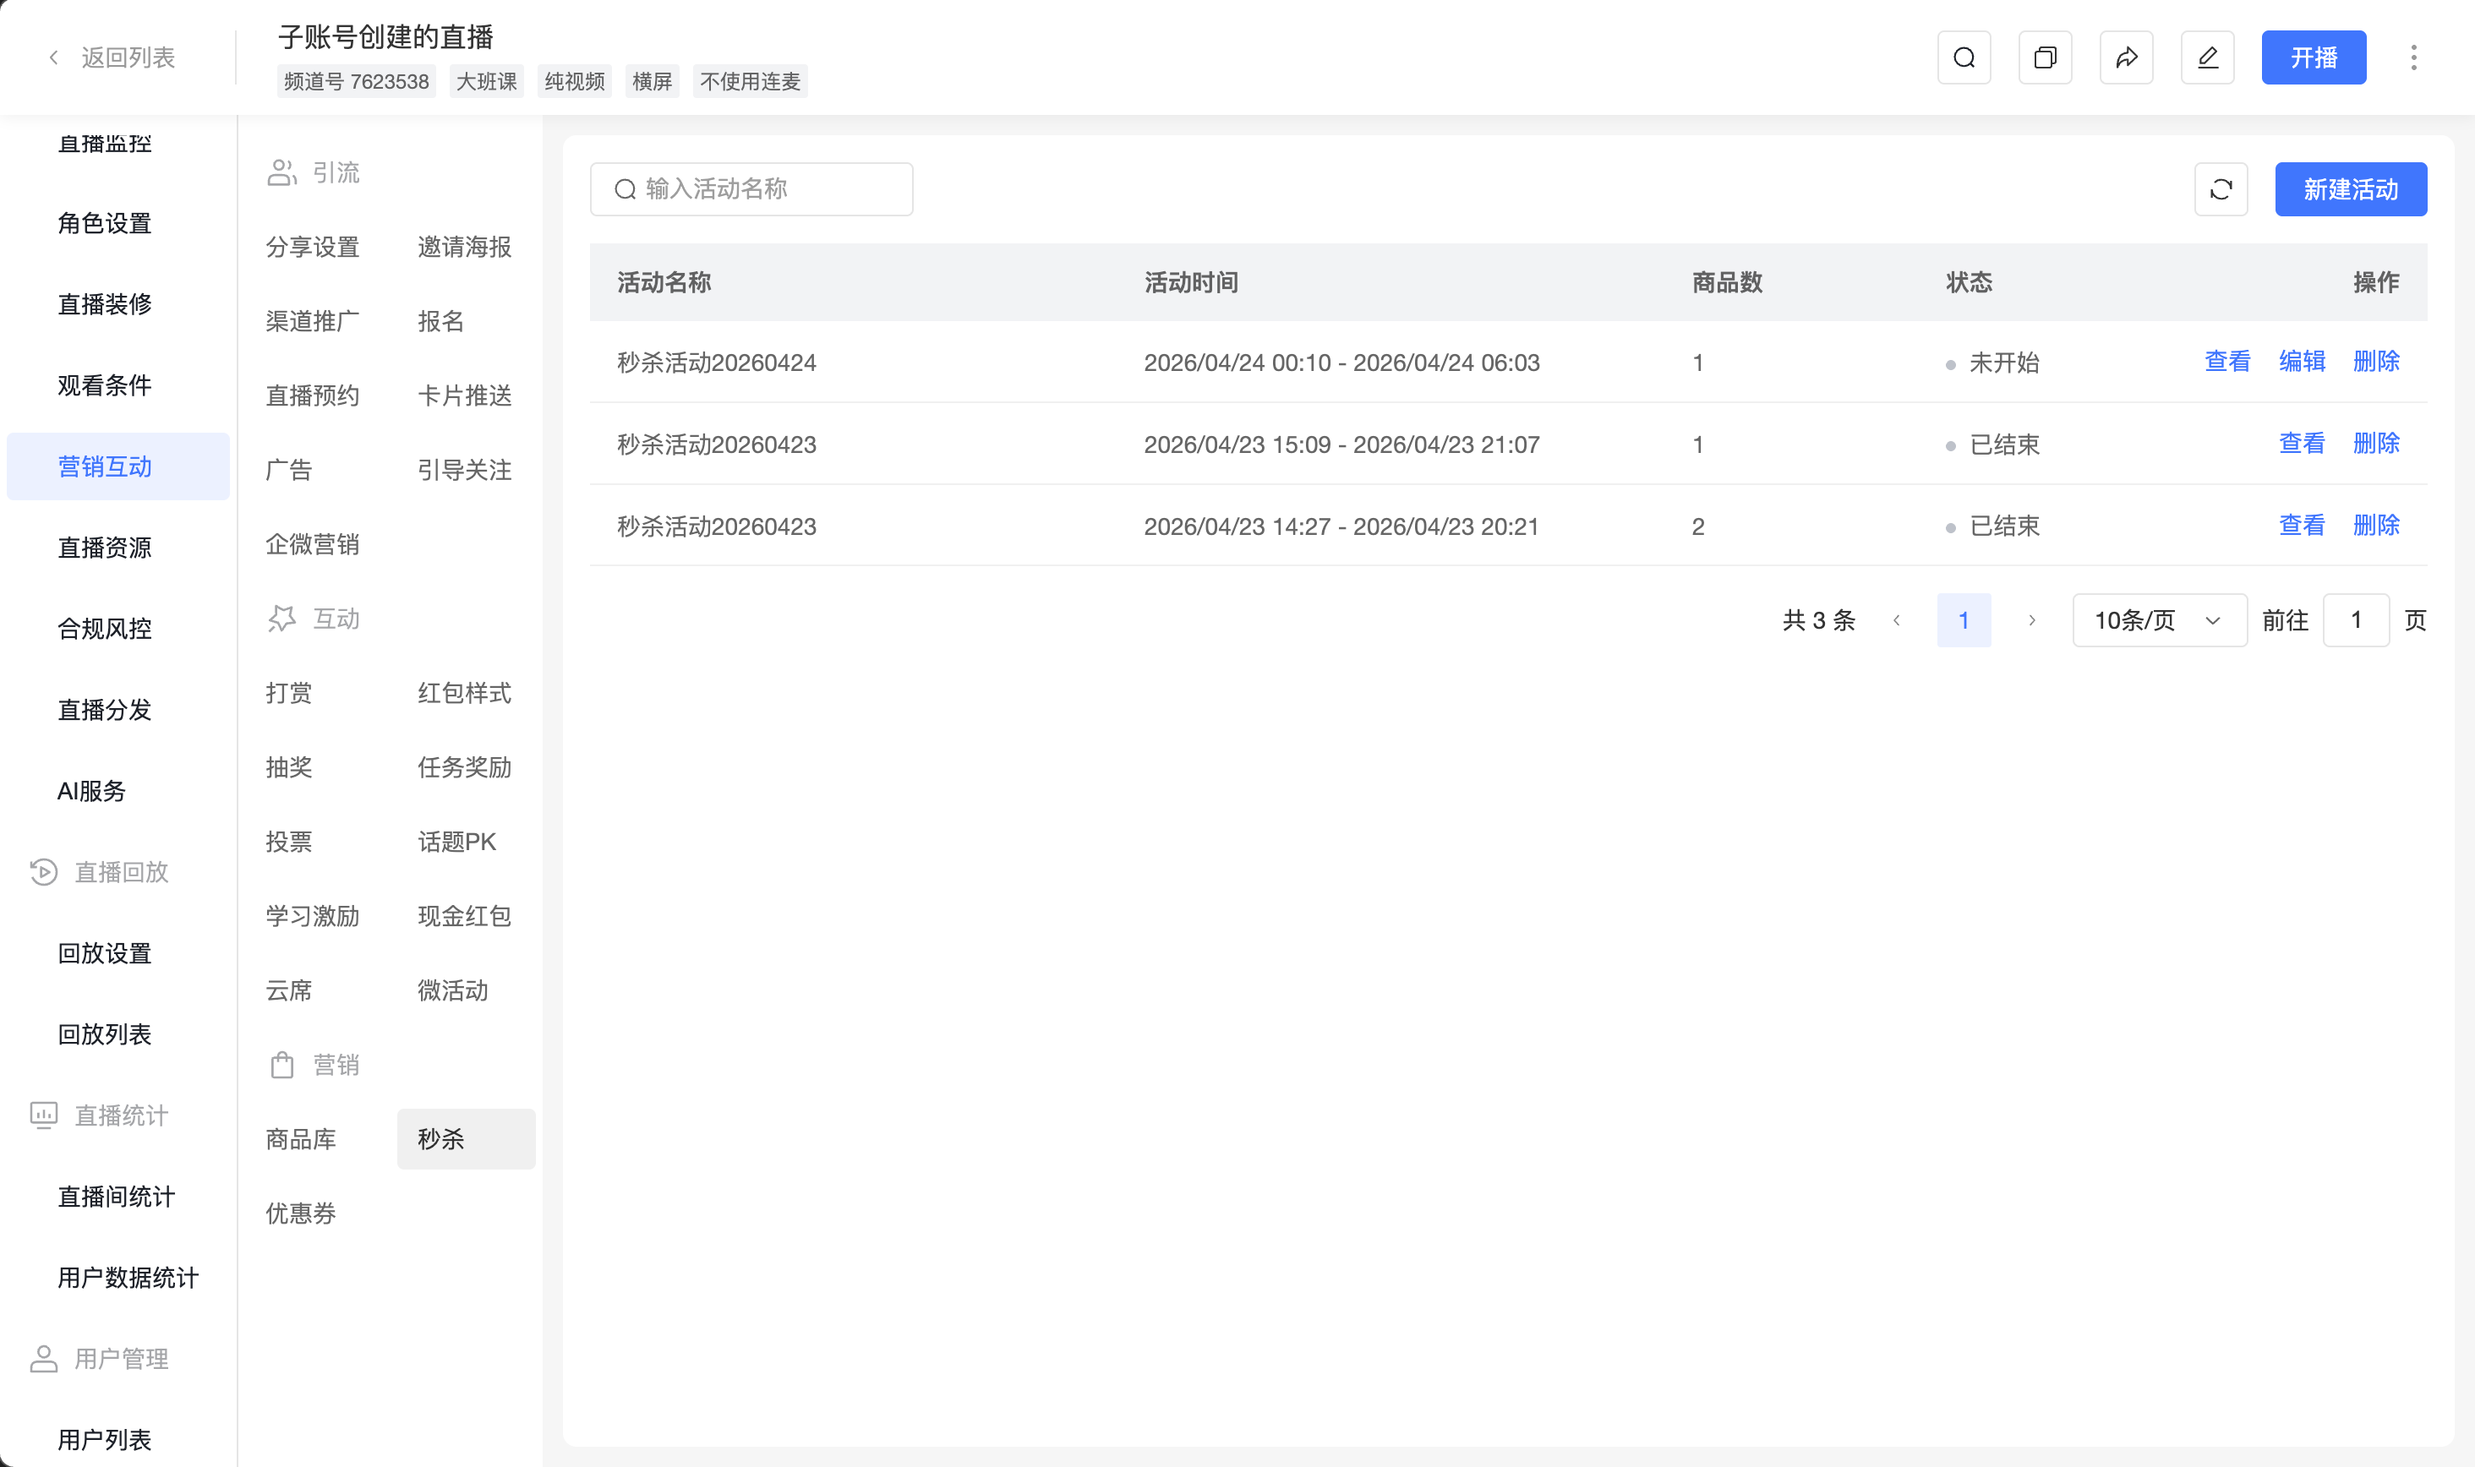The height and width of the screenshot is (1467, 2475).
Task: Open 邀请海报 submenu item
Action: click(x=465, y=246)
